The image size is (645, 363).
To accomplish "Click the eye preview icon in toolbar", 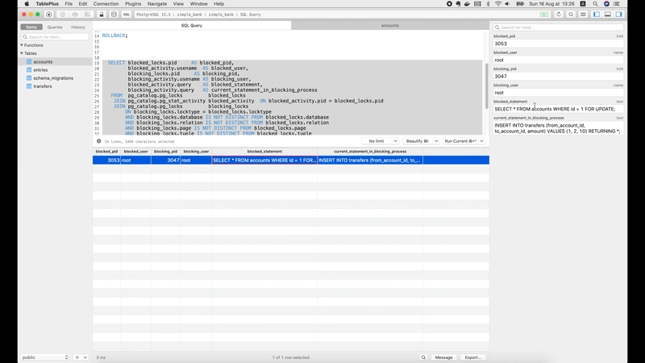I will click(x=75, y=15).
